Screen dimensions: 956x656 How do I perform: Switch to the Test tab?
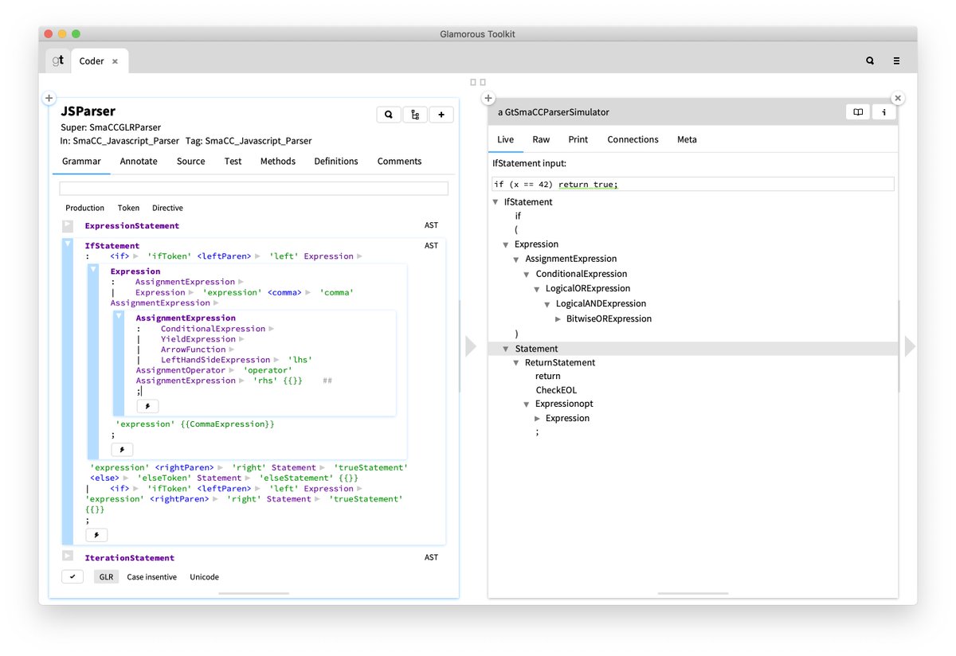233,161
